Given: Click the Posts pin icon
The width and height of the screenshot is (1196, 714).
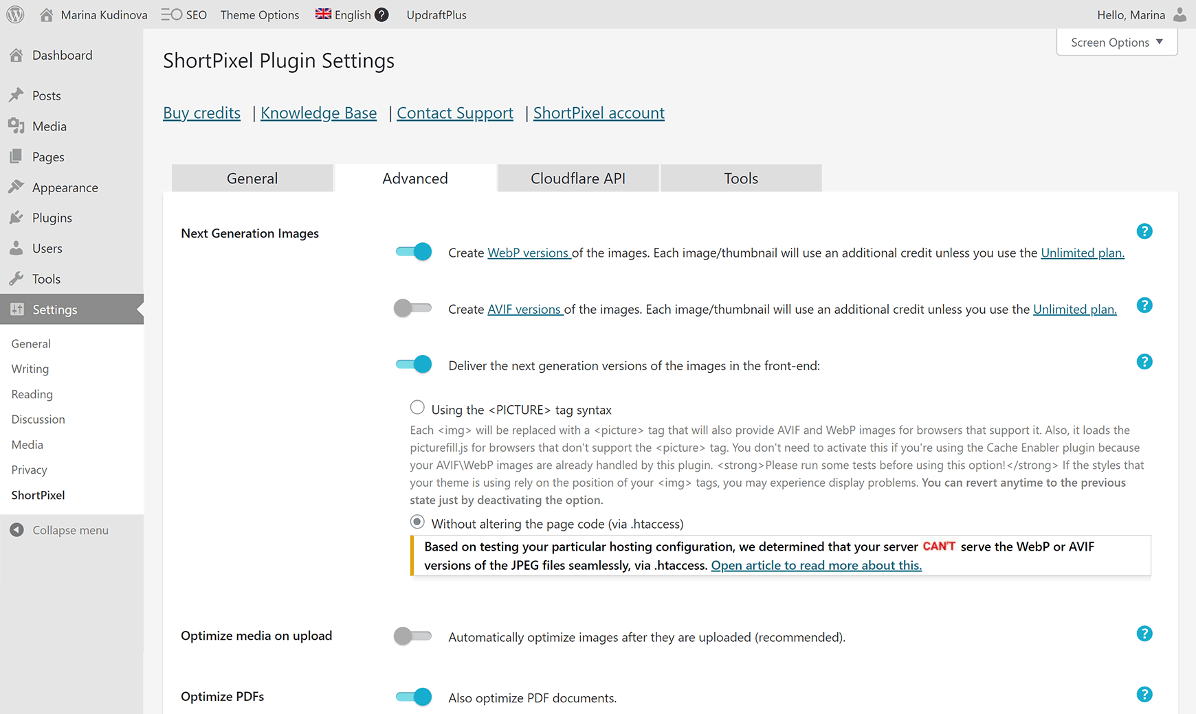Looking at the screenshot, I should tap(16, 95).
